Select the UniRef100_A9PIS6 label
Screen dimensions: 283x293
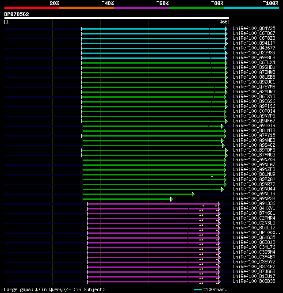point(254,106)
